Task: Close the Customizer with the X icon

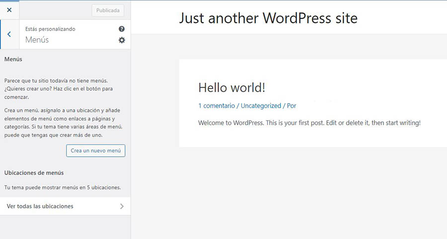Action: 9,10
